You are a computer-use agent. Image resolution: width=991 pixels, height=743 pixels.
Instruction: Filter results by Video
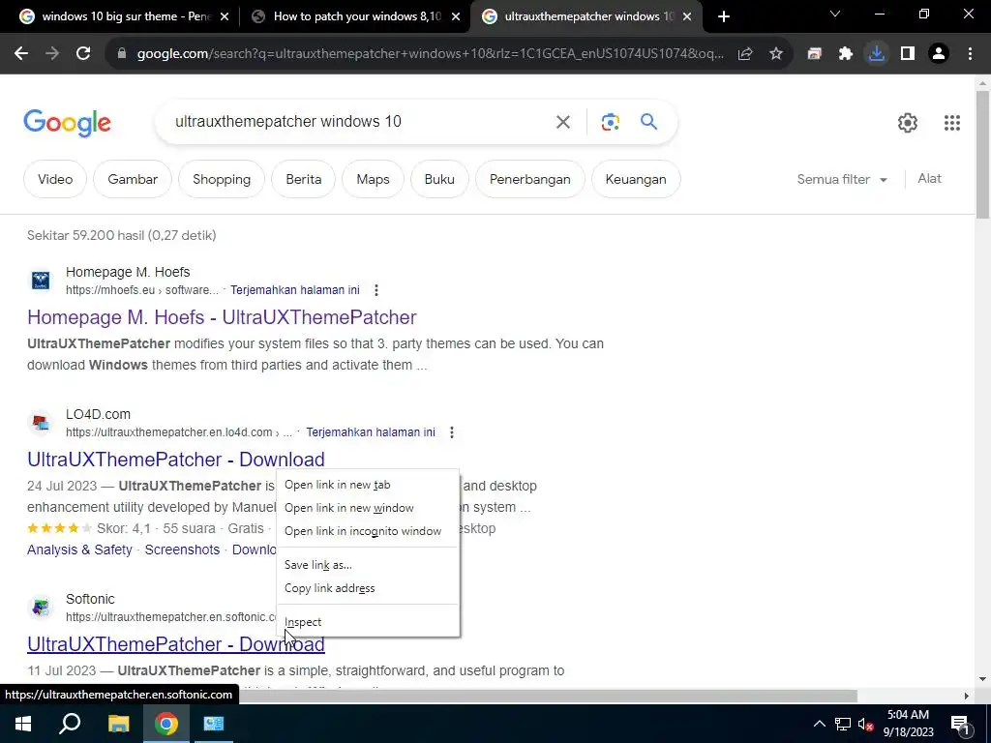[55, 179]
